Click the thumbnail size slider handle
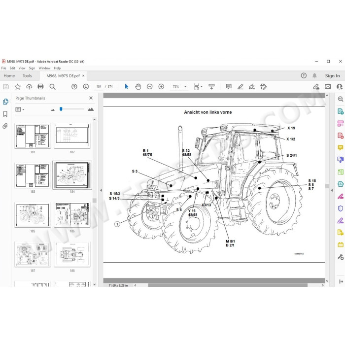Viewport: 345px width, 345px height. [x=61, y=109]
